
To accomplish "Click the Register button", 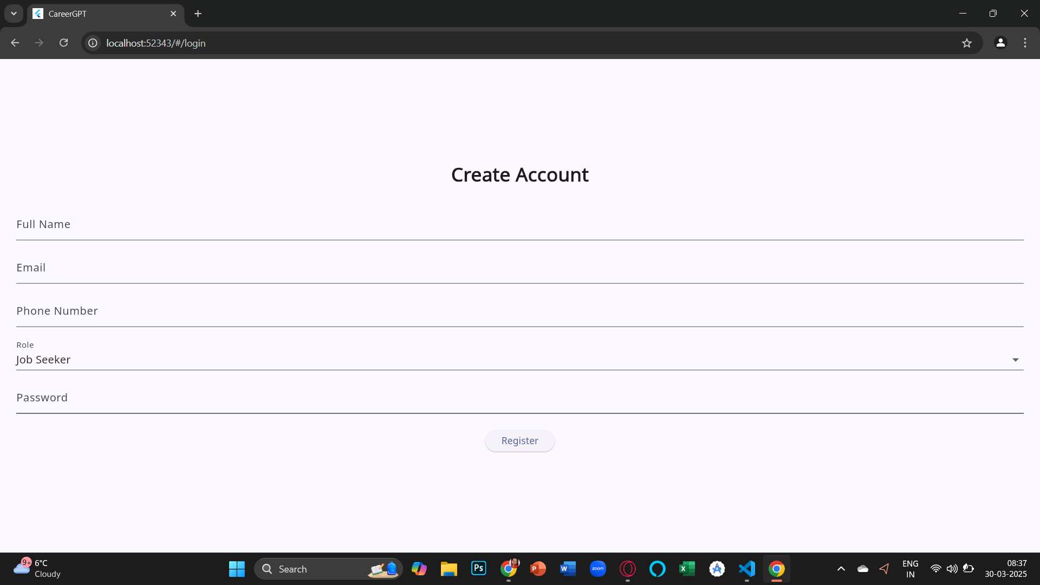I will point(519,441).
